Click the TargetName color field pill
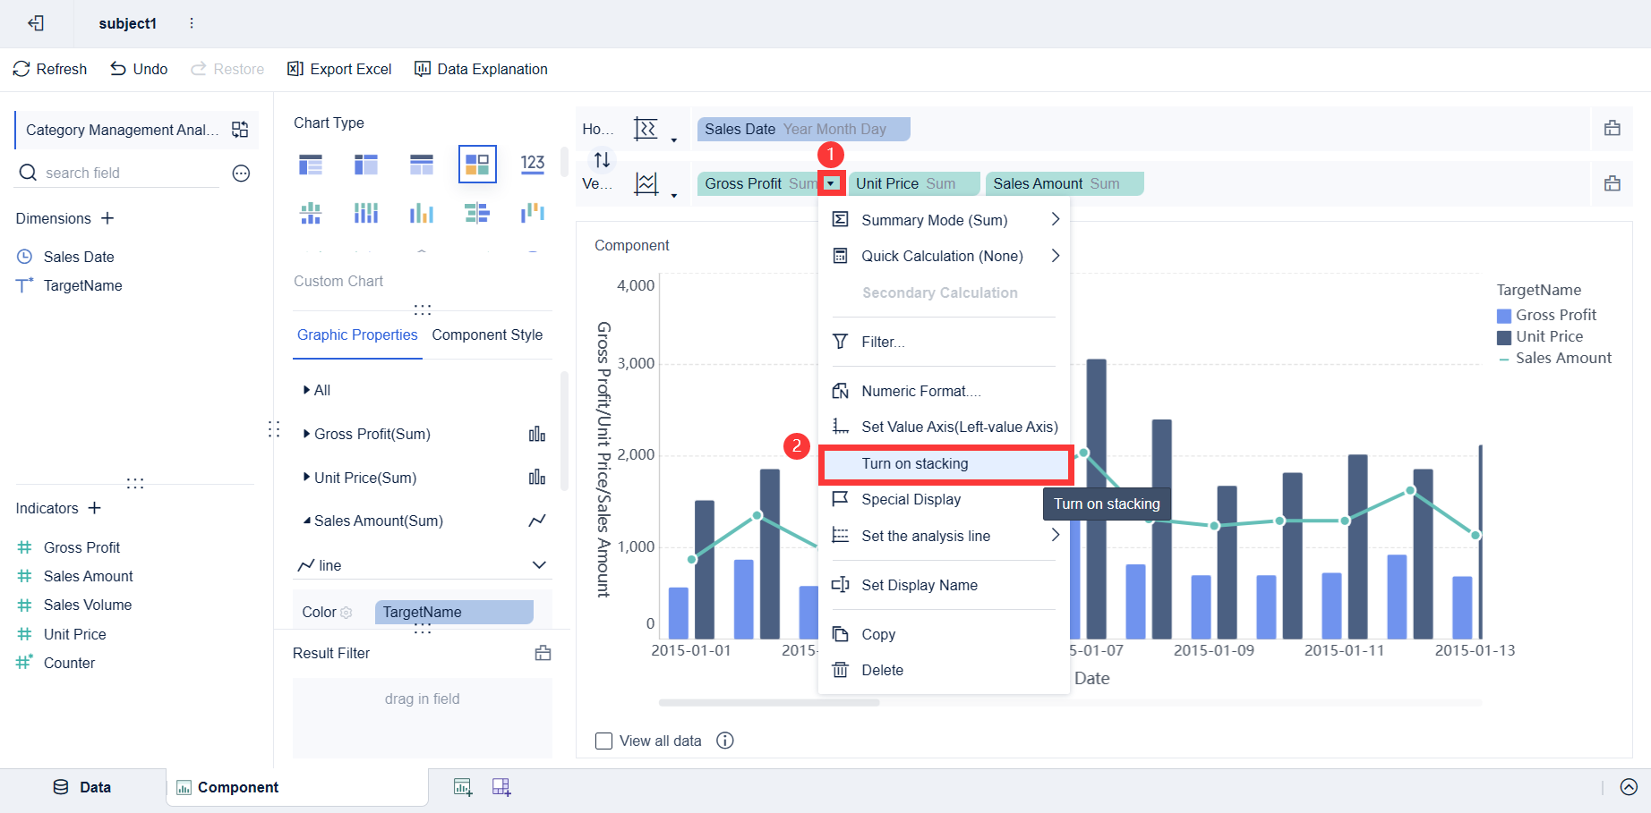 coord(454,612)
